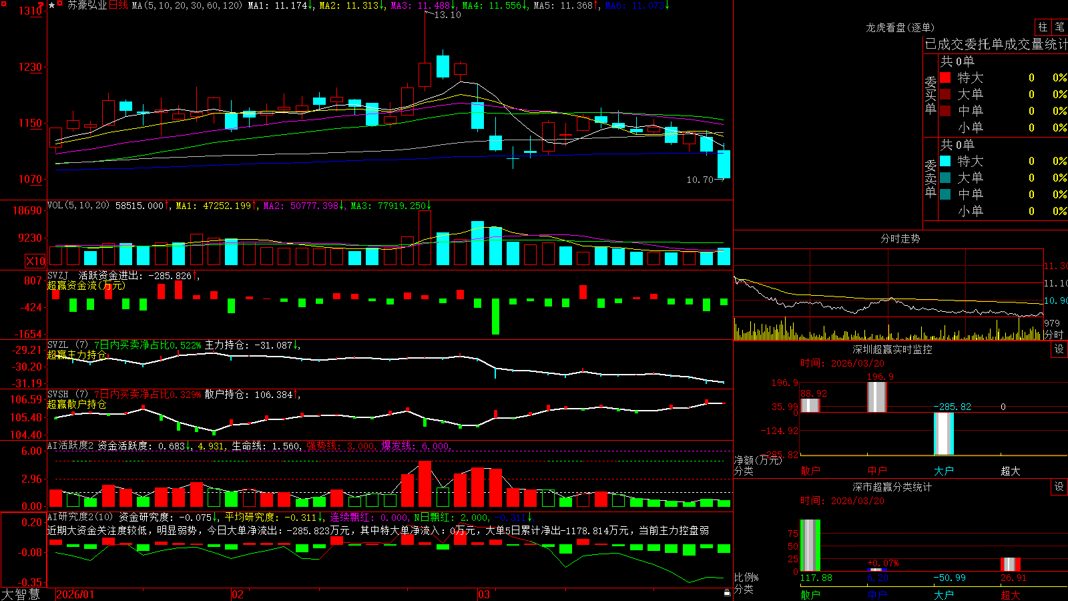Click the 日线 period label
The height and width of the screenshot is (601, 1068).
(x=118, y=5)
